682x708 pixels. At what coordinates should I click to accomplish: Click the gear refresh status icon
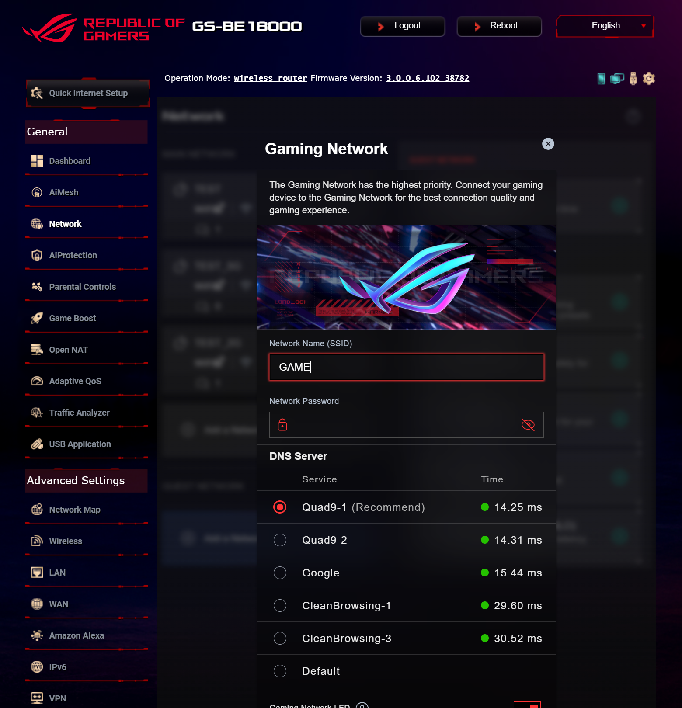[x=649, y=79]
